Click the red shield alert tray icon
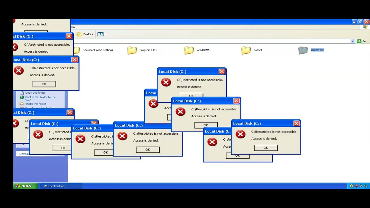 click(x=356, y=186)
